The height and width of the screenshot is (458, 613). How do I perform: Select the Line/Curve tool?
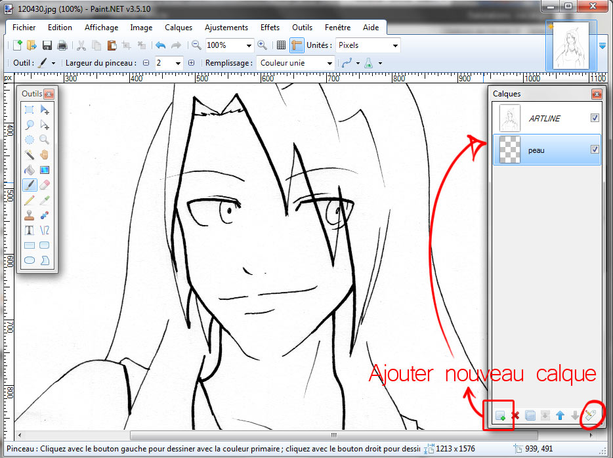[x=45, y=230]
